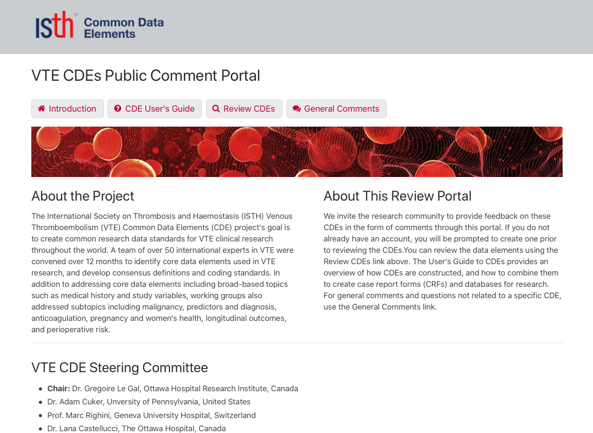Screen dimensions: 593x433
Task: Select the Dr. Lana Castellucci list entry
Action: 136,428
